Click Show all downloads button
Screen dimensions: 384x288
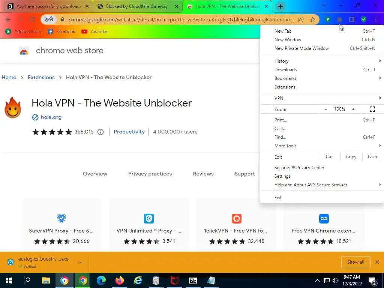355,262
